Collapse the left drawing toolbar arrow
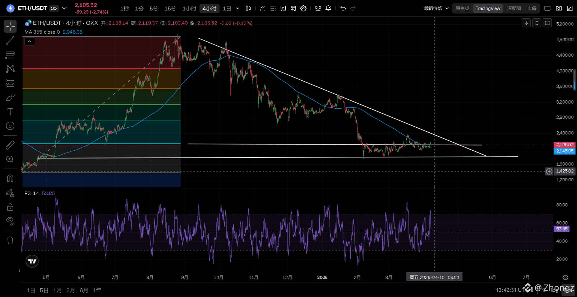Image resolution: width=577 pixels, height=297 pixels. tap(19, 270)
